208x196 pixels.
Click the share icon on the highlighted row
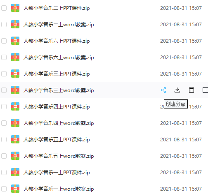point(163,90)
